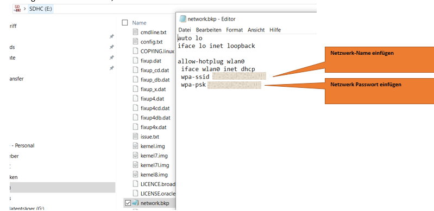Click the second pin icon in navigation pane

click(111, 47)
